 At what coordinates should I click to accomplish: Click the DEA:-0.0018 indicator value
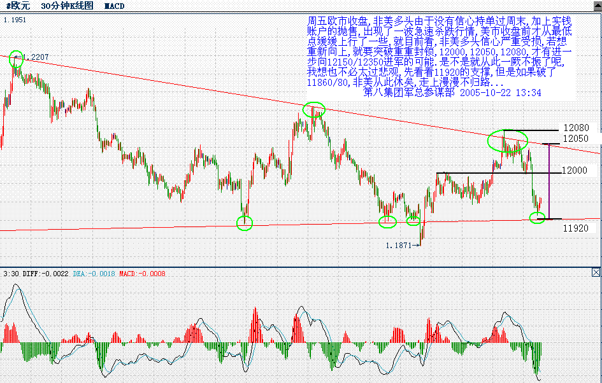[x=94, y=274]
